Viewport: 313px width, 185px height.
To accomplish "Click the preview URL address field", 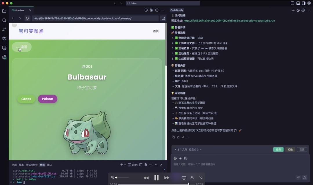I will point(95,18).
